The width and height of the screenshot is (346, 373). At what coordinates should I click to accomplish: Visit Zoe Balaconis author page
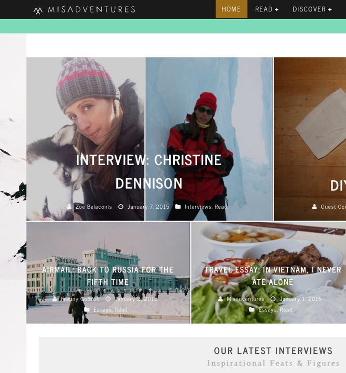tap(93, 207)
